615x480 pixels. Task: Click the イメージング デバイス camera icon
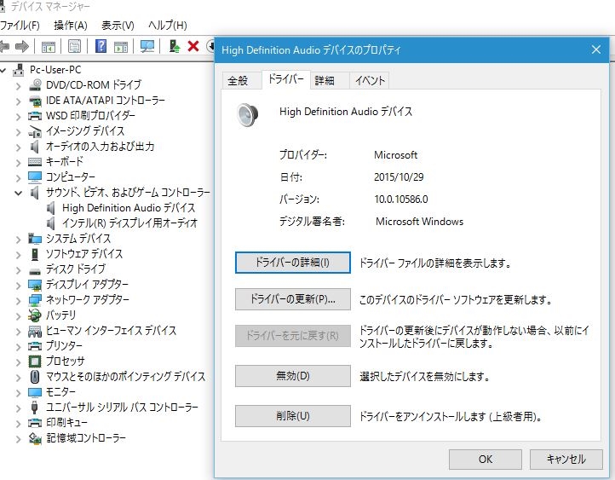35,131
